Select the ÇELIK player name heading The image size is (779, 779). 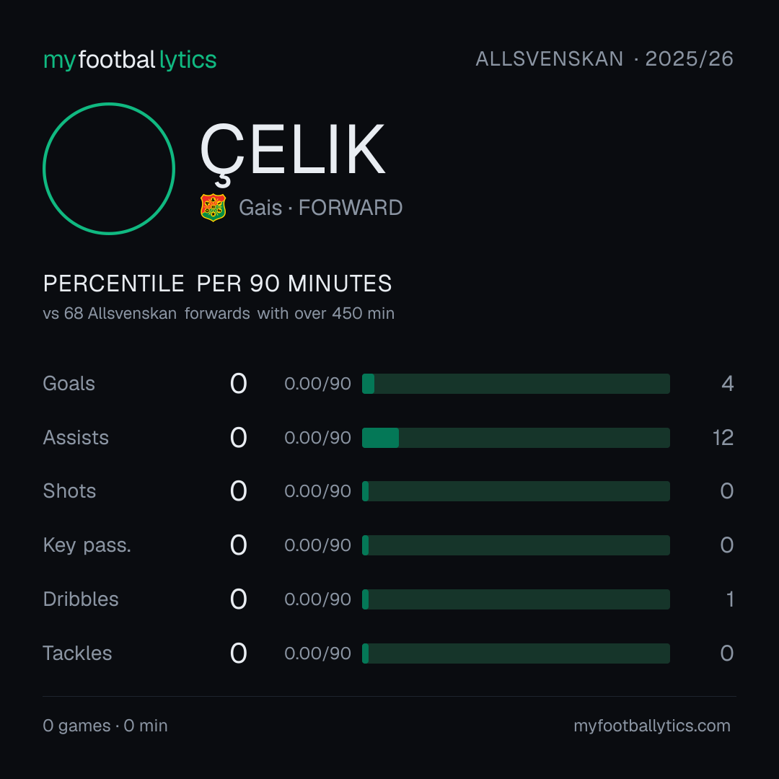[x=292, y=151]
